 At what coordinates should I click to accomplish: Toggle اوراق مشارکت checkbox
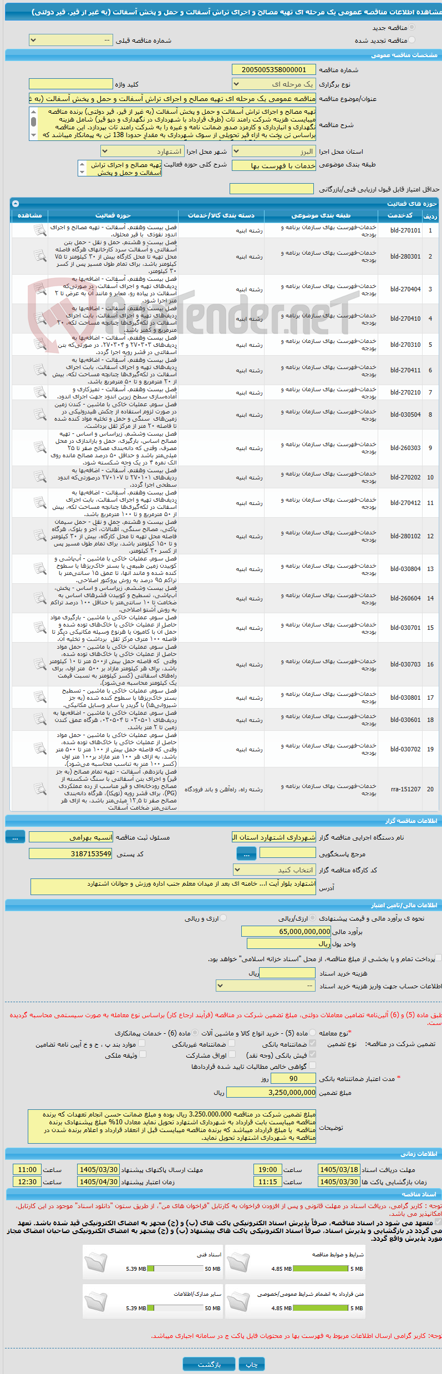coord(232,1054)
